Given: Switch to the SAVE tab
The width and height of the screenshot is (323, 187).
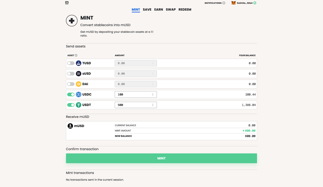Looking at the screenshot, I should [x=147, y=10].
